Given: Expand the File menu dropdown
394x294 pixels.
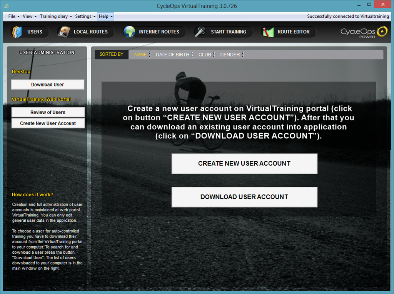Looking at the screenshot, I should (13, 16).
